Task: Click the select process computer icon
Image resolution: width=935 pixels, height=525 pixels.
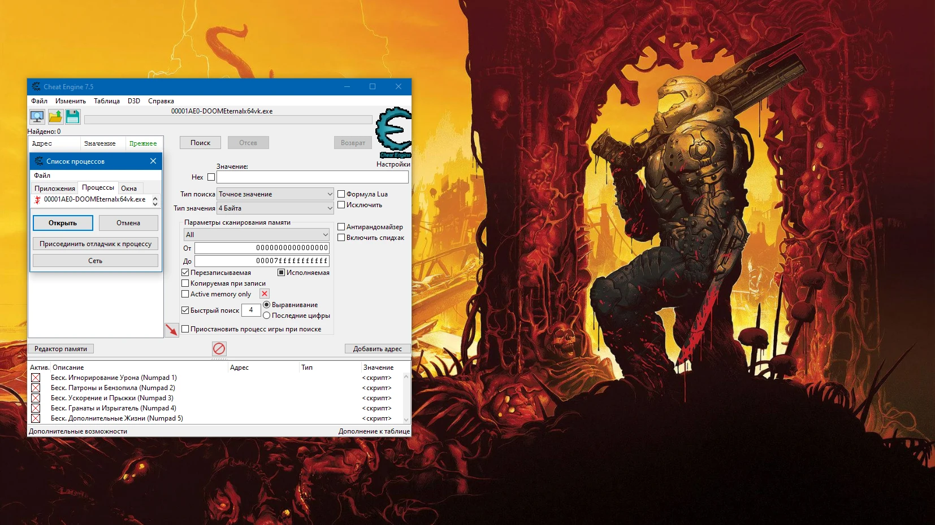Action: (36, 116)
